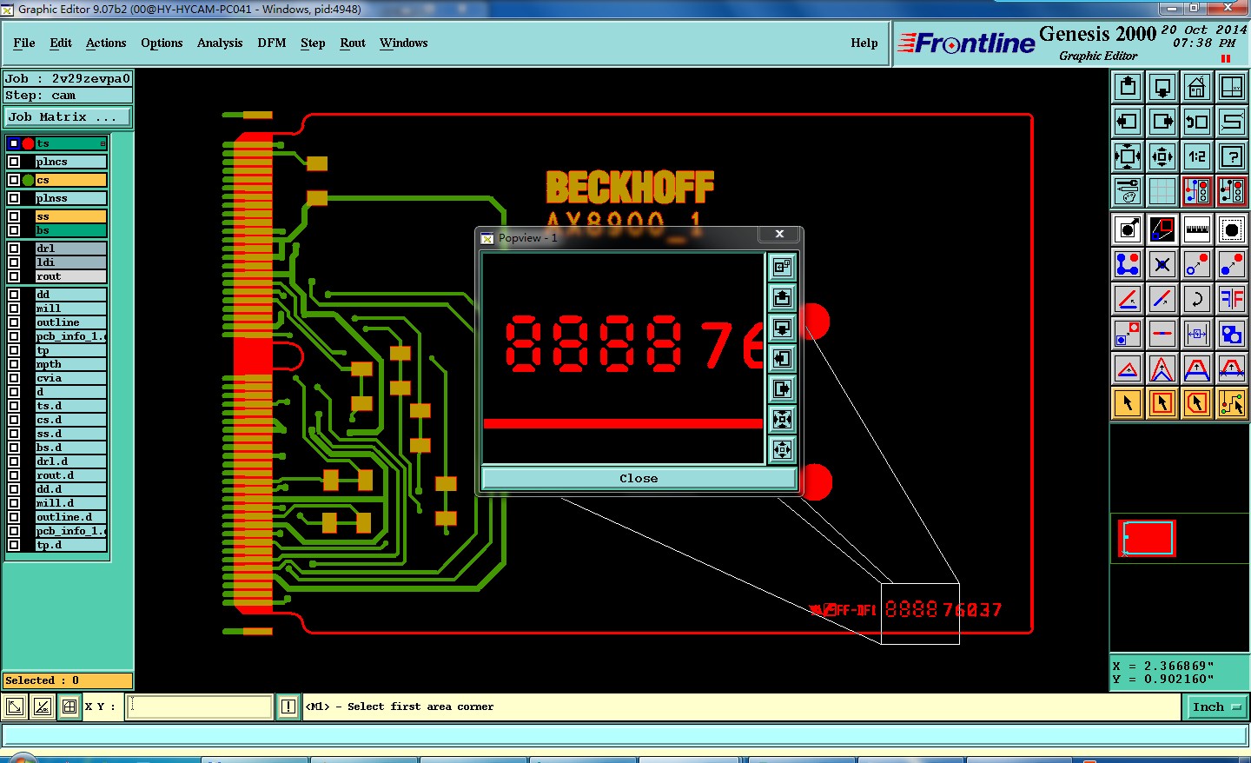Select the net selection tool icon

pos(1232,403)
